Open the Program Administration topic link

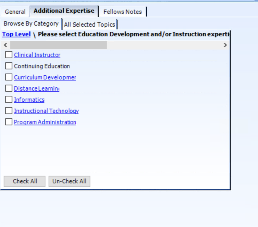point(45,122)
